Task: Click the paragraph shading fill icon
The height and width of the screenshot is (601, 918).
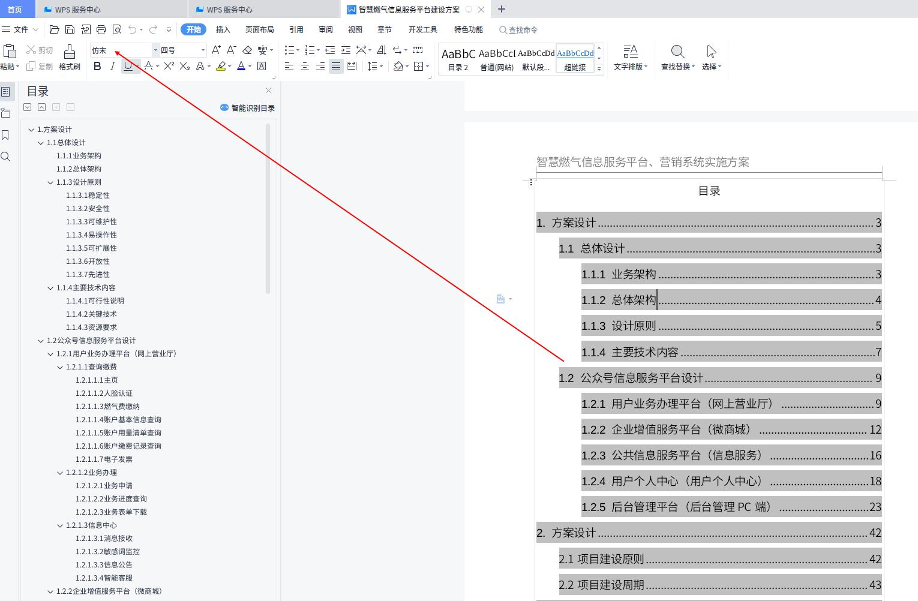Action: click(398, 66)
